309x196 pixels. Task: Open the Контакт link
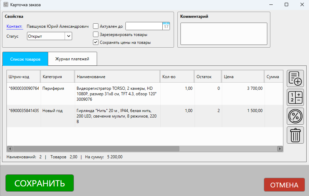click(x=14, y=26)
